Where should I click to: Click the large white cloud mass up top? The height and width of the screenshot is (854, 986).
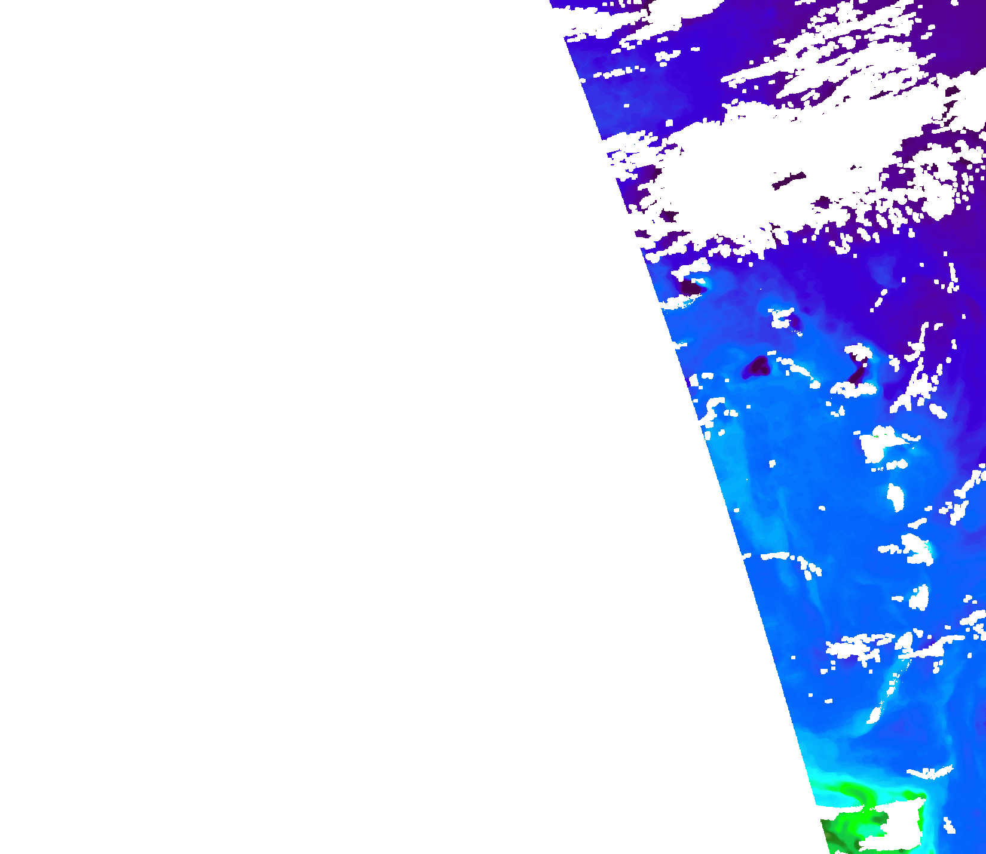tap(747, 179)
